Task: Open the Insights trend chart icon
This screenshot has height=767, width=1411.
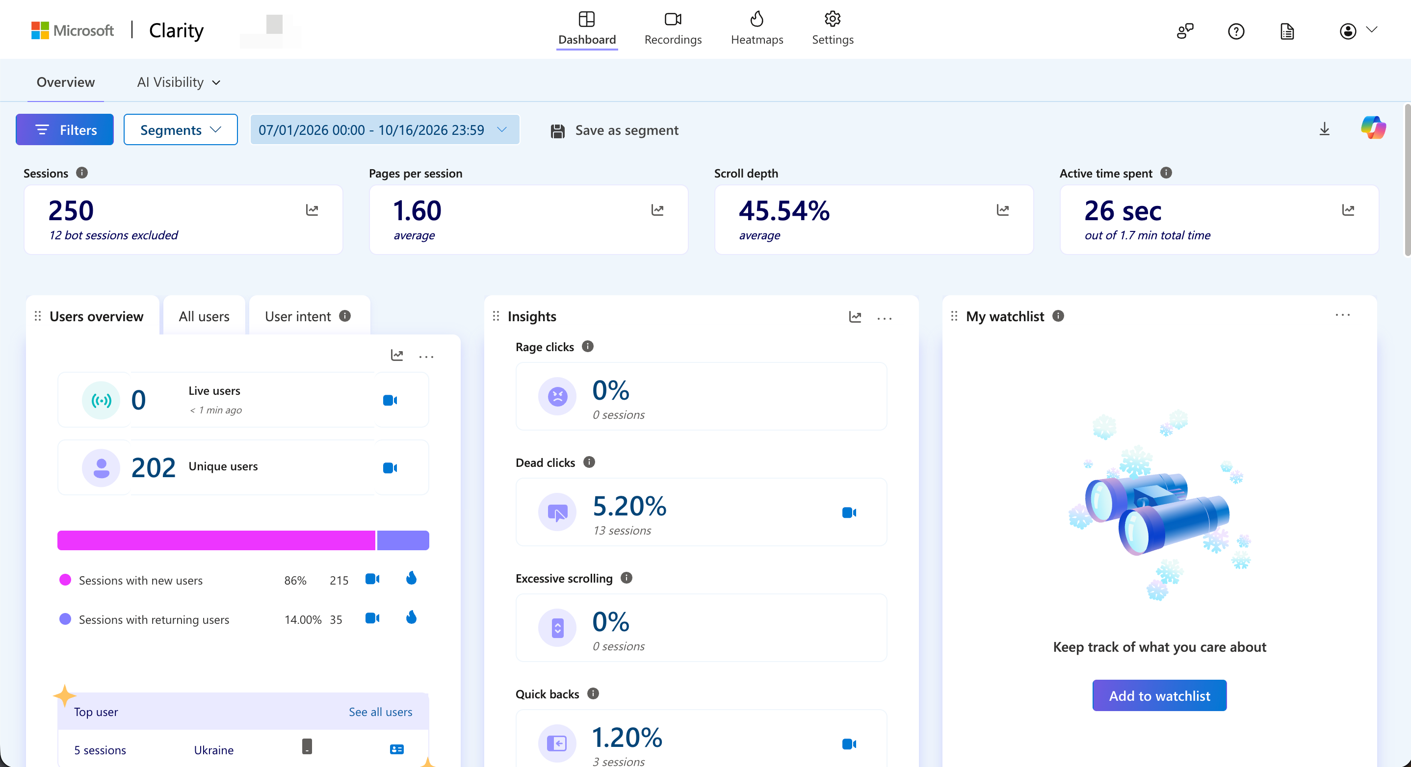Action: point(855,317)
